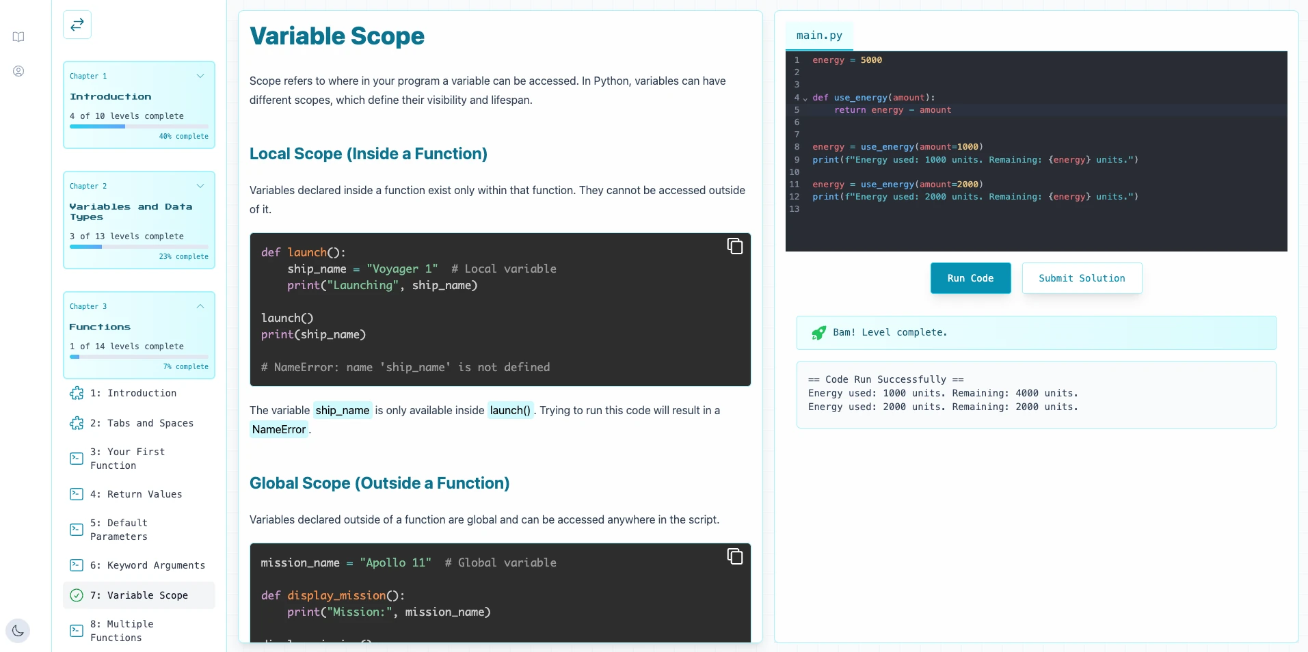
Task: Click '1 of 14 levels complete' text
Action: coord(126,347)
